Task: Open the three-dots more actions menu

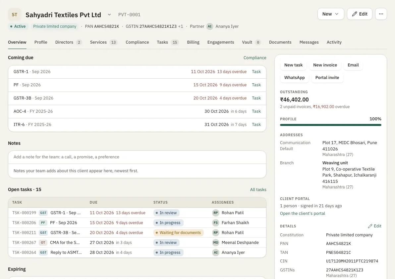Action: pyautogui.click(x=381, y=14)
